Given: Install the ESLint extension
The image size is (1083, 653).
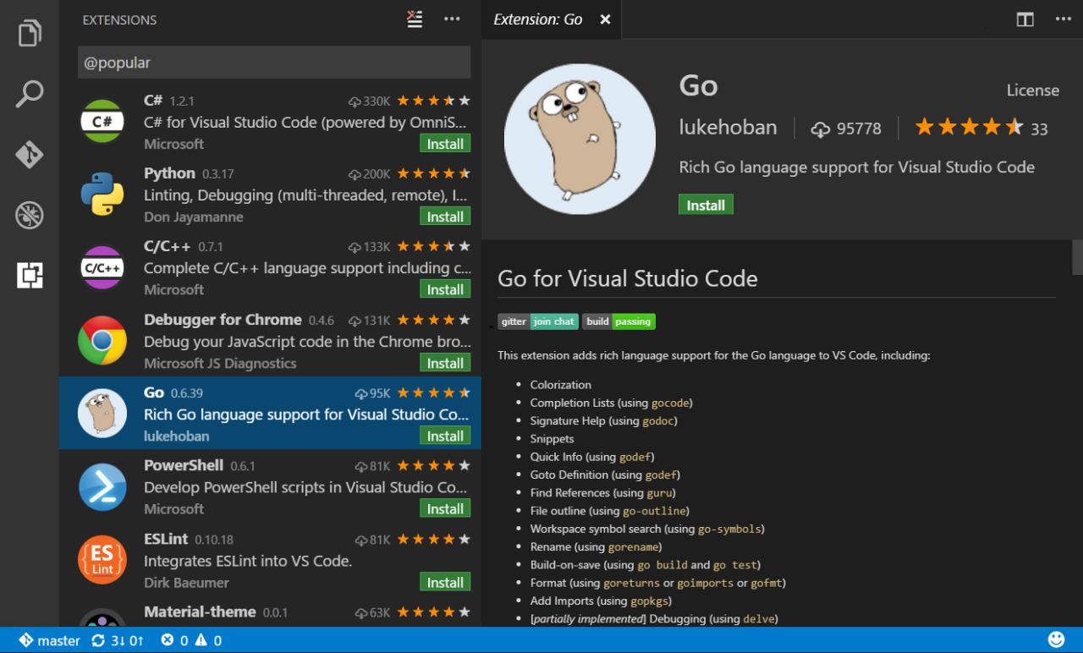Looking at the screenshot, I should [445, 582].
